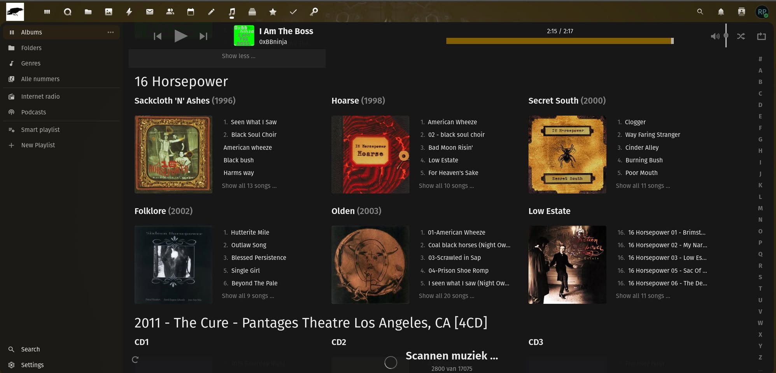776x373 pixels.
Task: Open the Talk chat app icon
Action: click(x=68, y=12)
